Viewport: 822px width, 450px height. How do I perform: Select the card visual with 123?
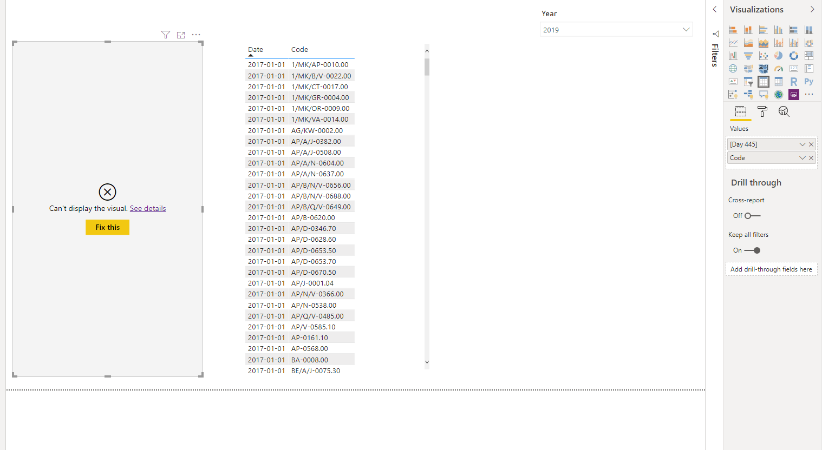(794, 69)
